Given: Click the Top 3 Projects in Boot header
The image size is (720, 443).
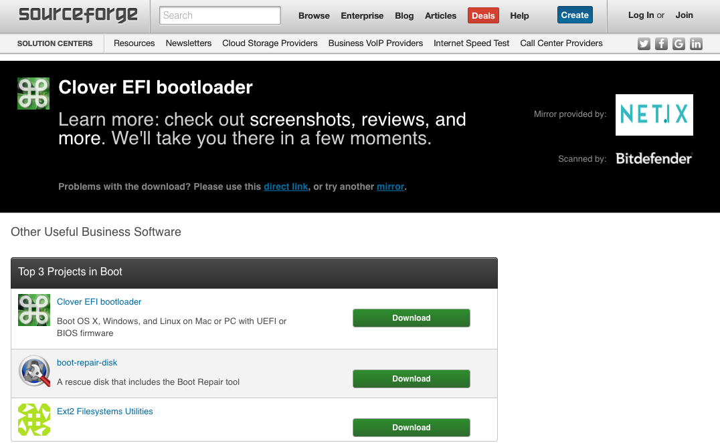Looking at the screenshot, I should point(254,273).
